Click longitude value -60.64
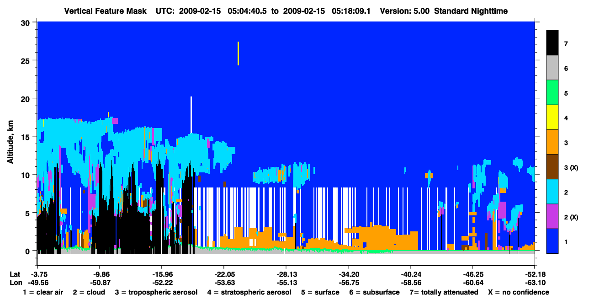This screenshot has height=305, width=594. (x=472, y=283)
